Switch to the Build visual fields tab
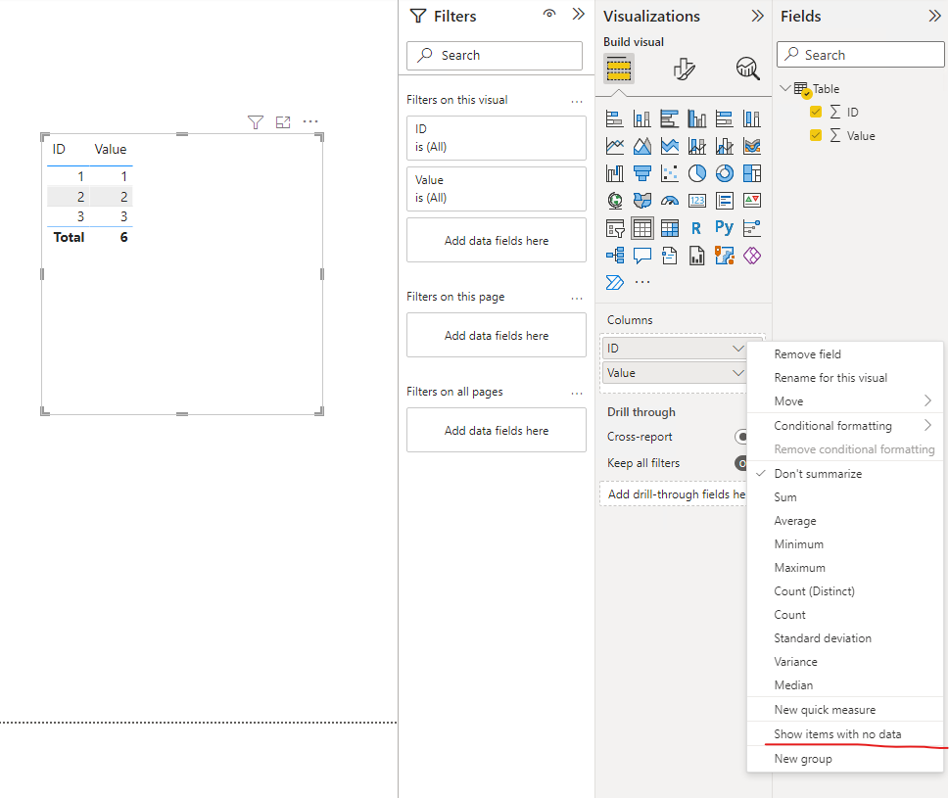 tap(619, 69)
